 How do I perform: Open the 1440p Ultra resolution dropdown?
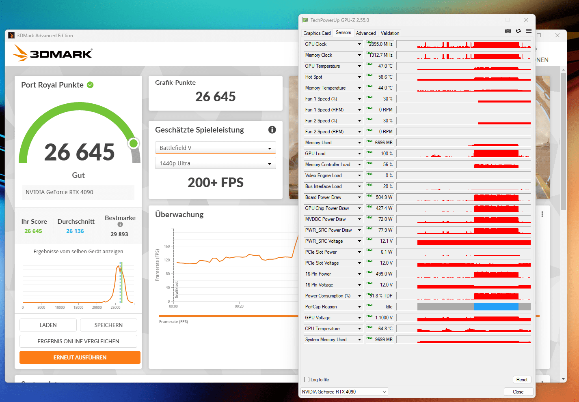coord(215,163)
